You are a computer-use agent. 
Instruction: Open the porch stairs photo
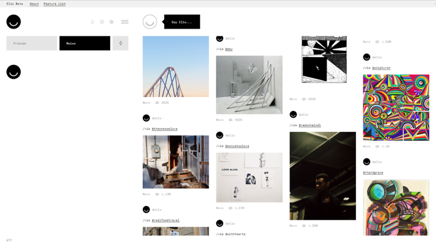[176, 162]
